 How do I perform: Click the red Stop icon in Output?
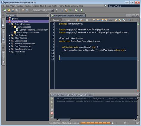point(52,113)
